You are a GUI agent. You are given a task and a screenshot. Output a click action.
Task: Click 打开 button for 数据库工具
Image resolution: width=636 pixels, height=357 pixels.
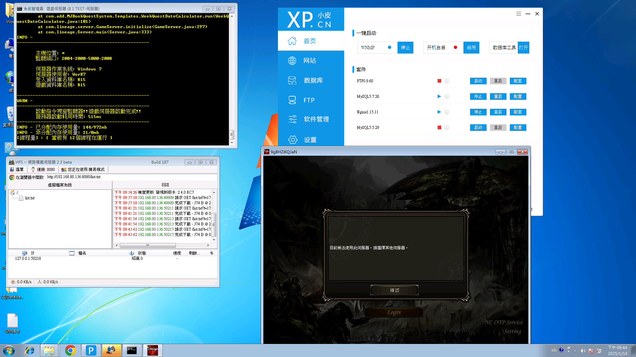click(523, 48)
